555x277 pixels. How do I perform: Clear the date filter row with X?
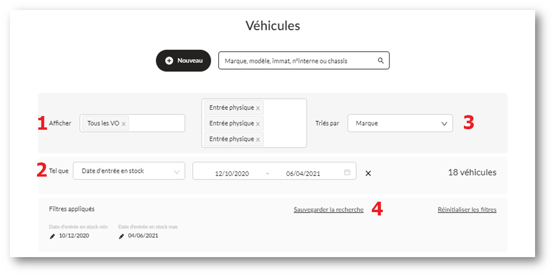(x=368, y=173)
